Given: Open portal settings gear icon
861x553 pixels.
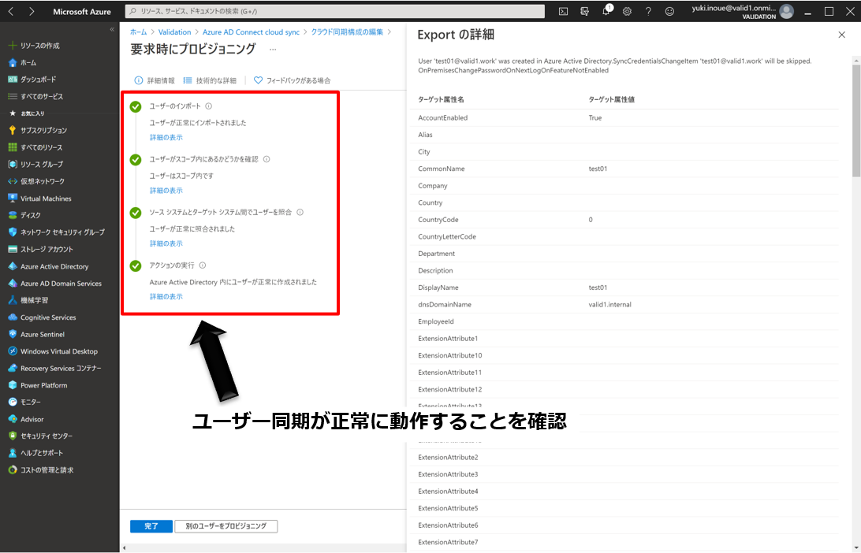Looking at the screenshot, I should pos(627,11).
